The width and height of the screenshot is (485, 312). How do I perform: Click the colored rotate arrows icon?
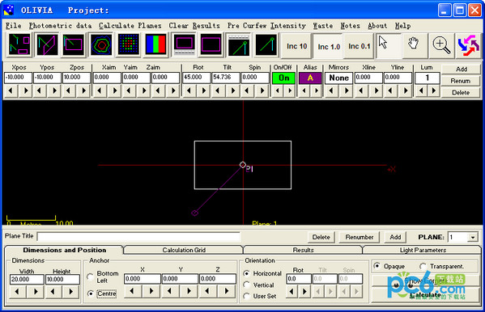pyautogui.click(x=468, y=46)
